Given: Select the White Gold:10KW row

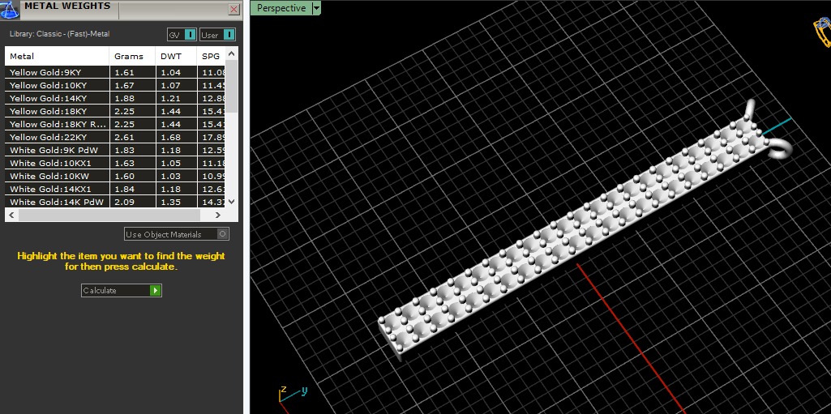Looking at the screenshot, I should click(115, 176).
